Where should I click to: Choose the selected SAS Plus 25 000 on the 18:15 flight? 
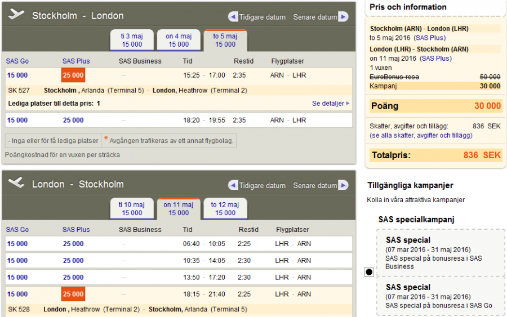coord(73,294)
